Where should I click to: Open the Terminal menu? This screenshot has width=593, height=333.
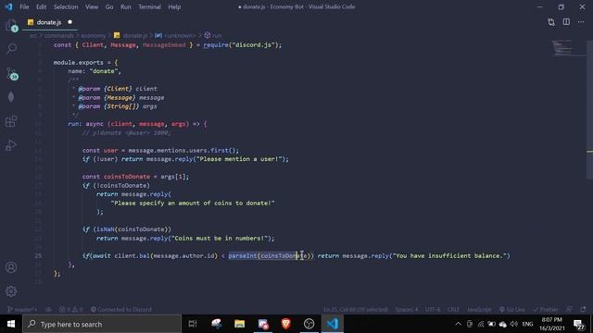149,6
